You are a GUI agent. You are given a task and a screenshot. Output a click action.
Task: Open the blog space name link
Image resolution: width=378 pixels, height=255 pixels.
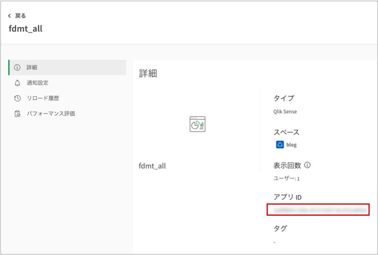(291, 145)
